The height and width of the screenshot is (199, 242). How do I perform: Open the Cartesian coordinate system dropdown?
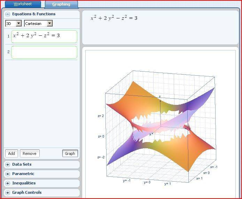coord(38,24)
